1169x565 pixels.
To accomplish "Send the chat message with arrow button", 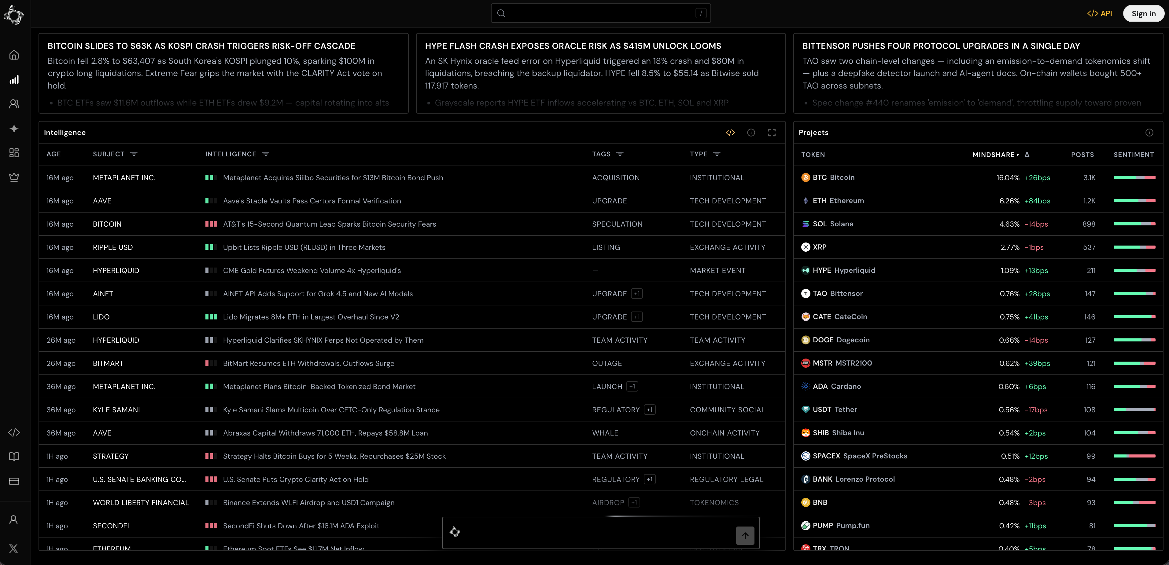I will [x=745, y=535].
